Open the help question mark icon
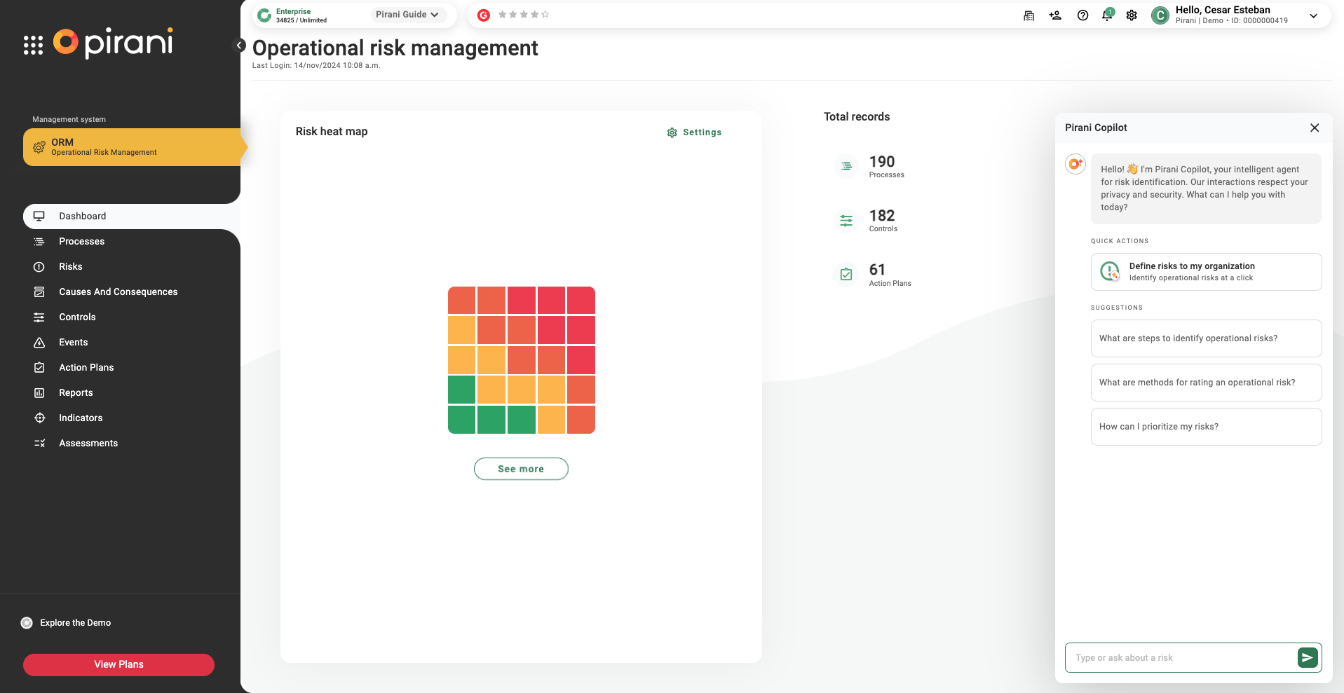This screenshot has width=1344, height=693. (x=1082, y=15)
